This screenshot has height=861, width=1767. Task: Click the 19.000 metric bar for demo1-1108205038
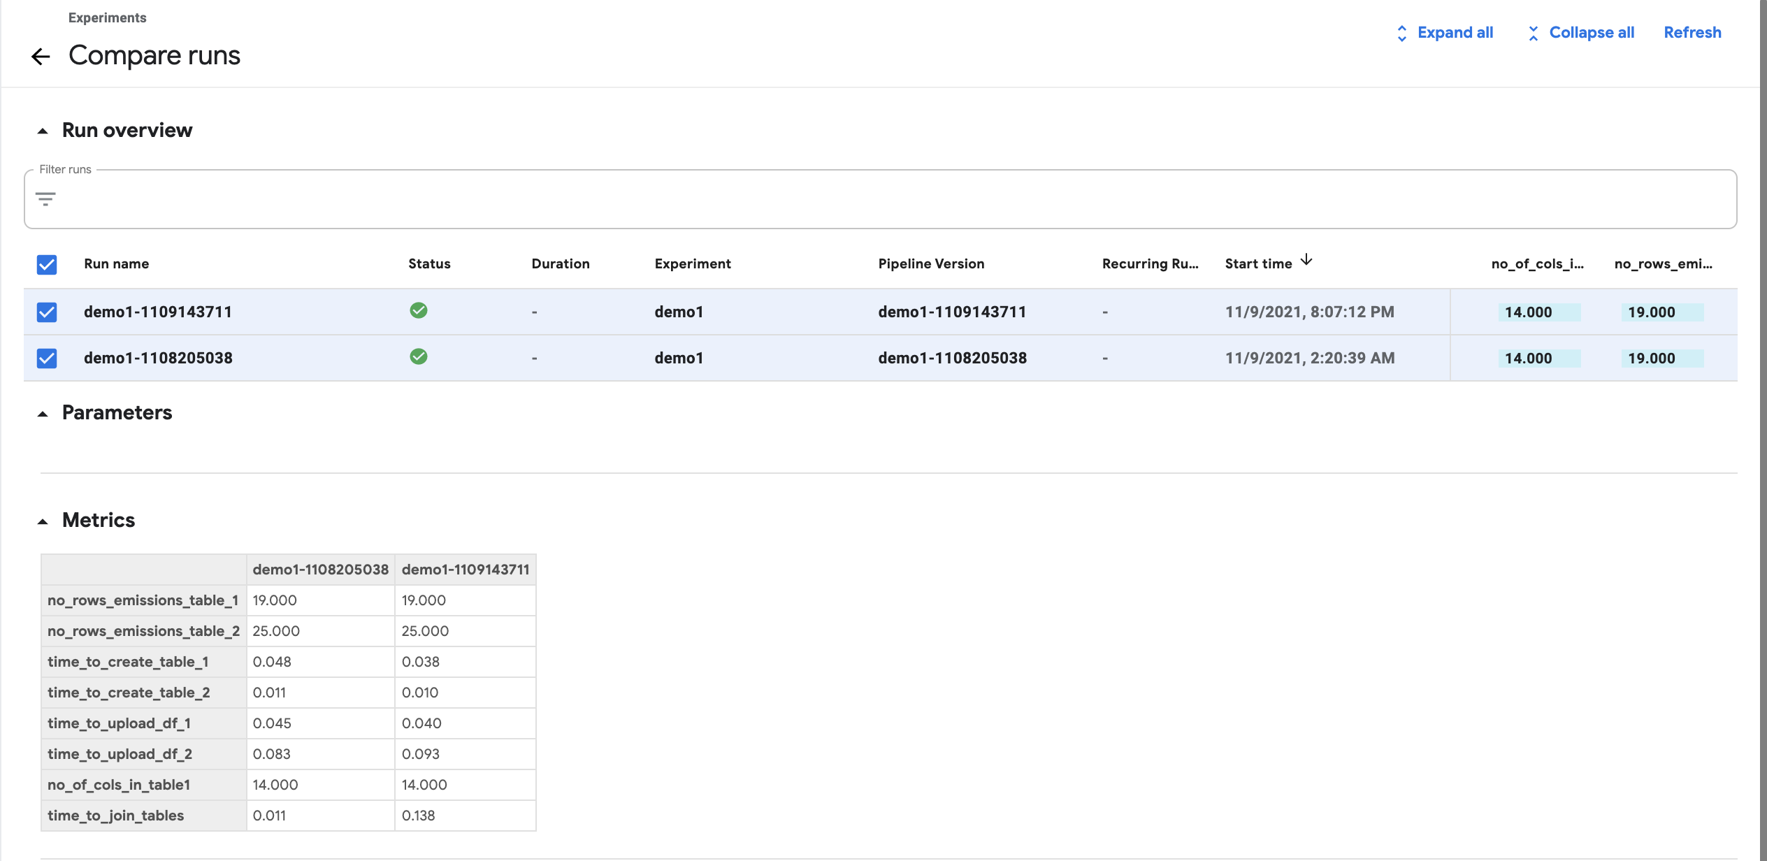[x=1662, y=359]
